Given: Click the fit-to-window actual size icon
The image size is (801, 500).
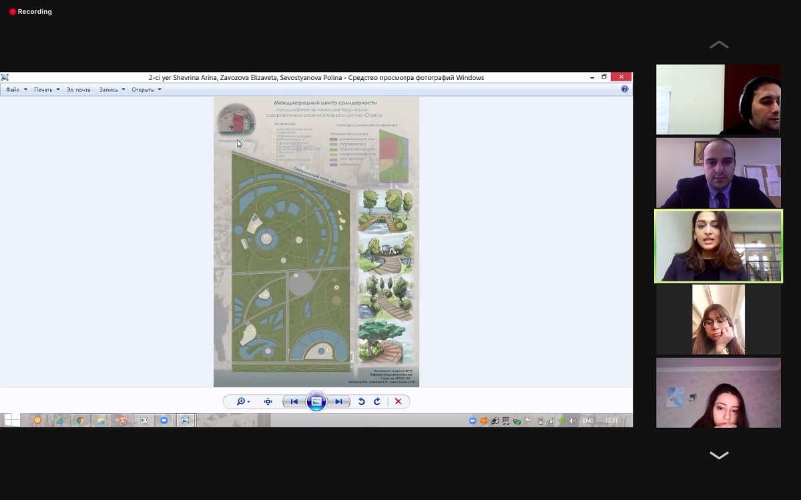Looking at the screenshot, I should pos(268,401).
